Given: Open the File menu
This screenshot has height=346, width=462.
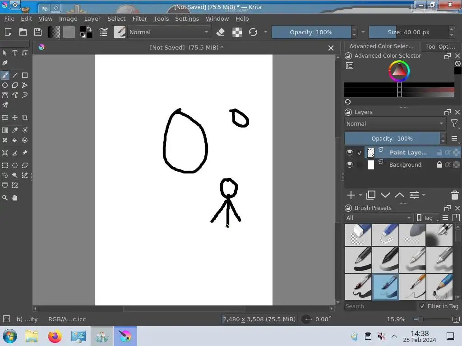Looking at the screenshot, I should (x=9, y=19).
